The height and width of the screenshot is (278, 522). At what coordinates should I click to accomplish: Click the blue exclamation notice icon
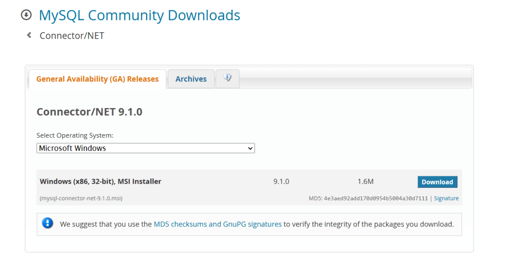(47, 223)
